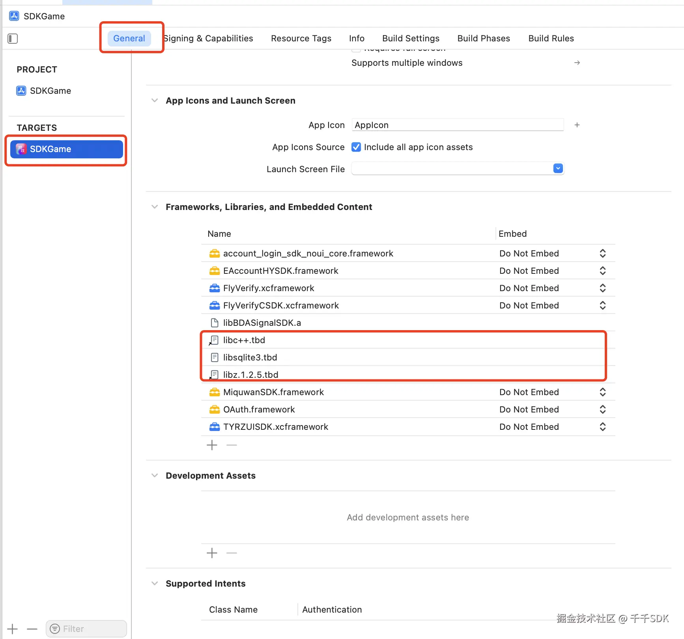Click FlyVerifyCSDK.xcframework blue toolbox icon
Screen dimensions: 684x639
215,305
